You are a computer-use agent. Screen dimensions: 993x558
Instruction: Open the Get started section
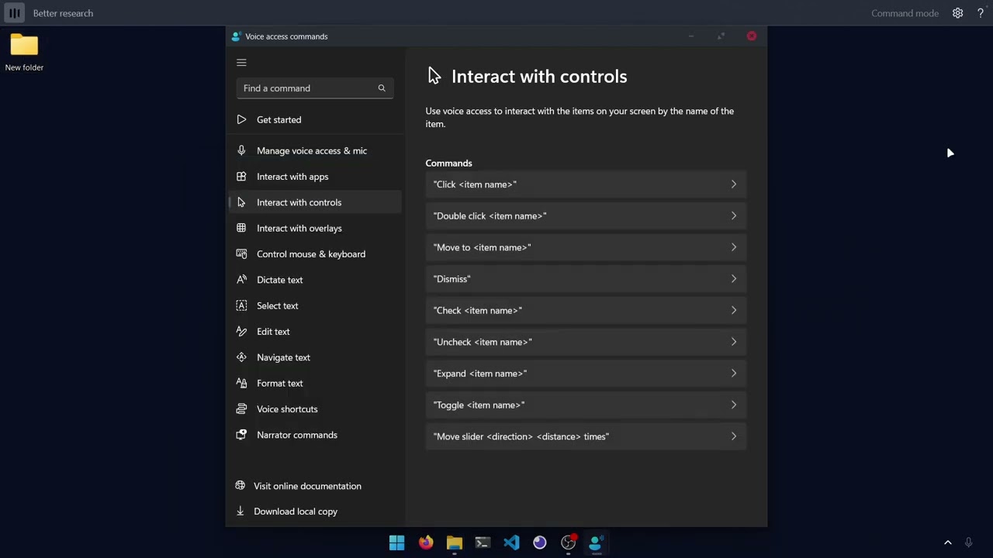(279, 120)
